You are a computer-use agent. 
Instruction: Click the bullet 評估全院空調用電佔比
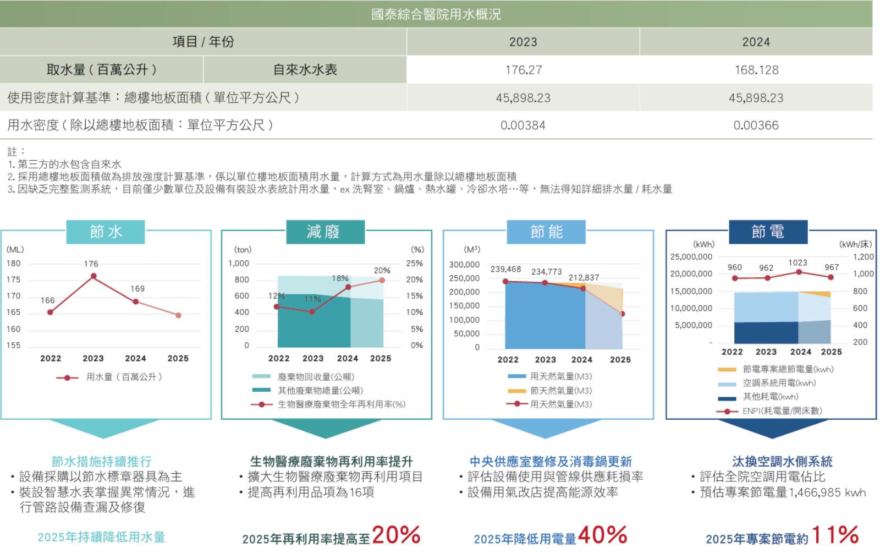coord(758,476)
